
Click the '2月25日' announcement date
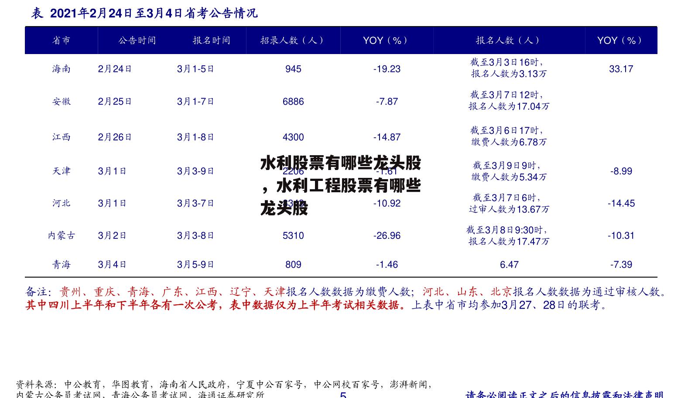[115, 102]
